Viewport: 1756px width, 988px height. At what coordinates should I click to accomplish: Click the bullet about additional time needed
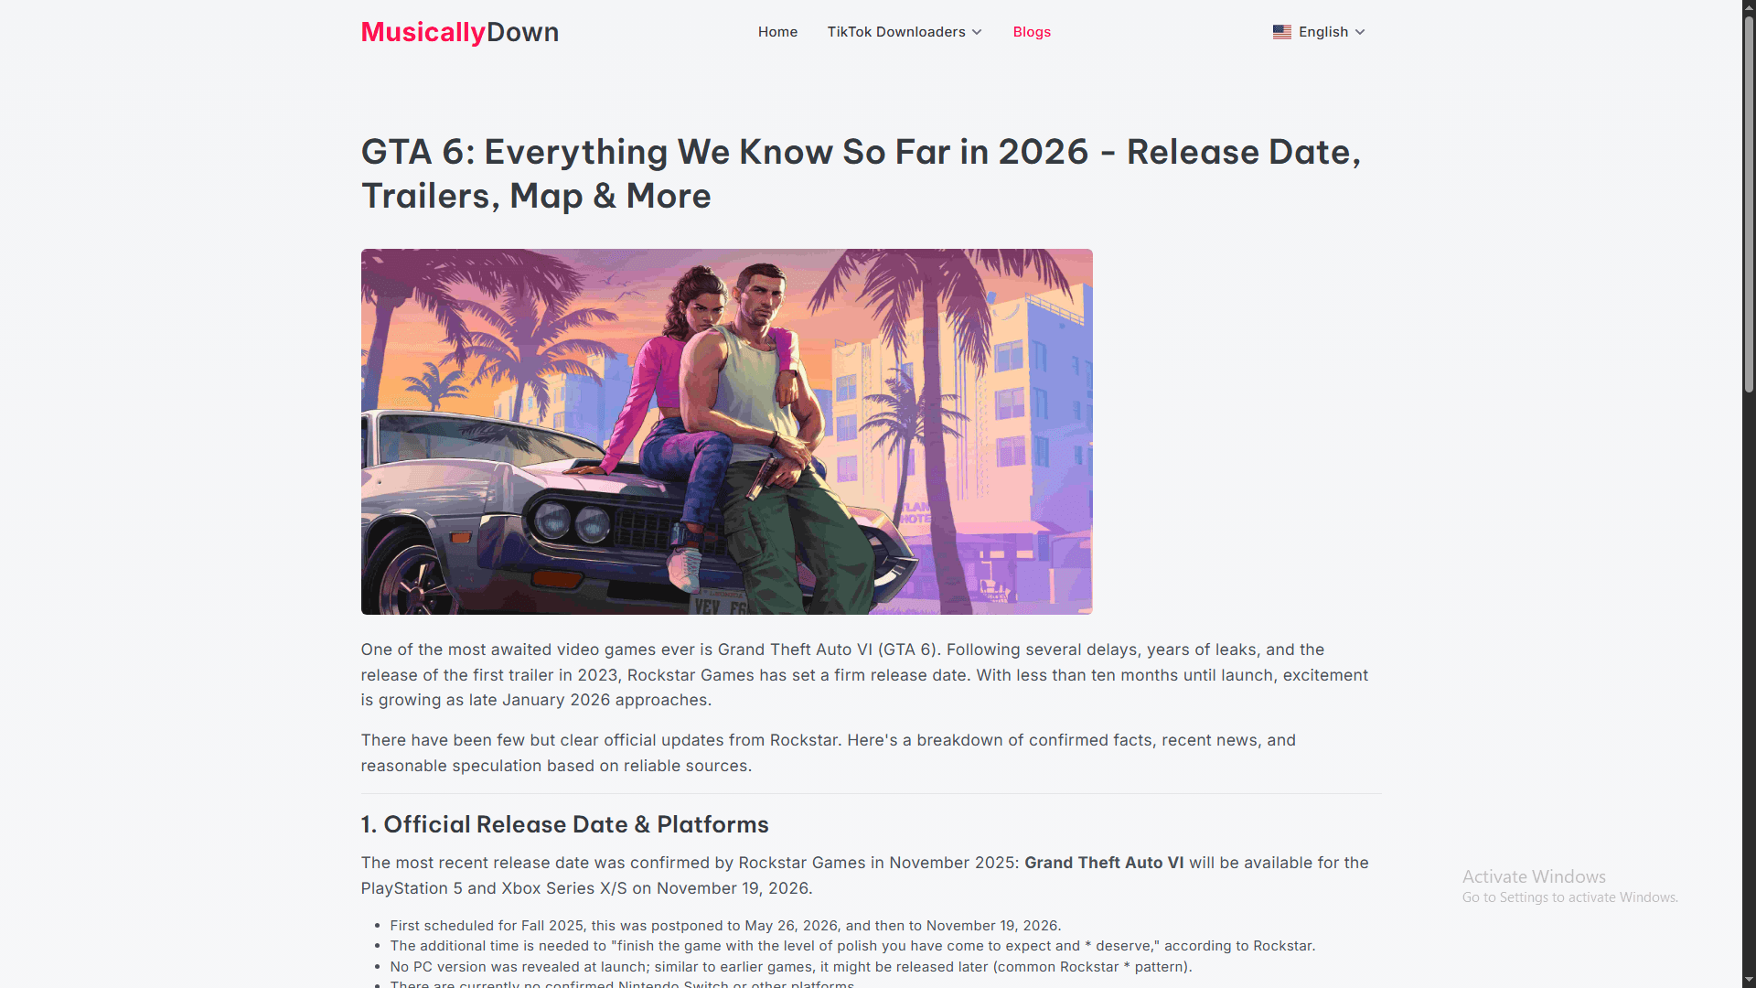point(852,946)
